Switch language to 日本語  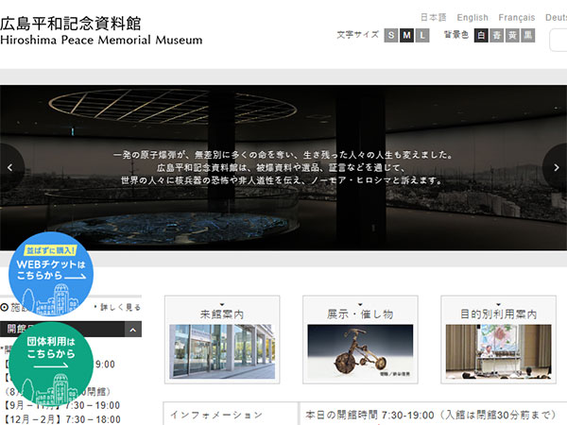[x=433, y=17]
